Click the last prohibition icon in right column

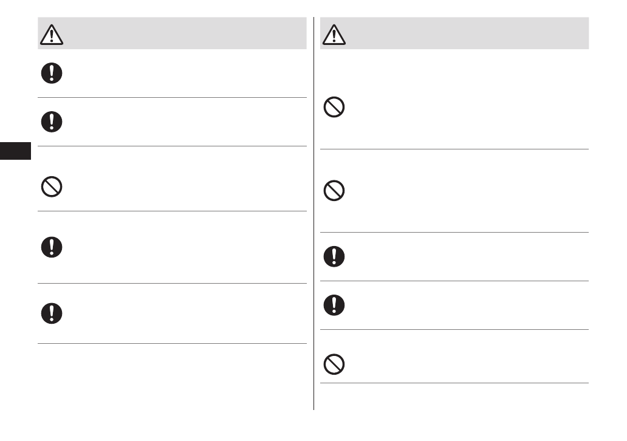[x=334, y=364]
